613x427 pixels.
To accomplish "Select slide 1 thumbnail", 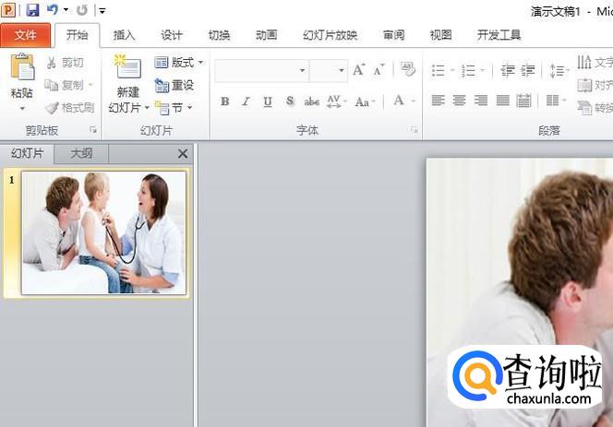I will [102, 232].
